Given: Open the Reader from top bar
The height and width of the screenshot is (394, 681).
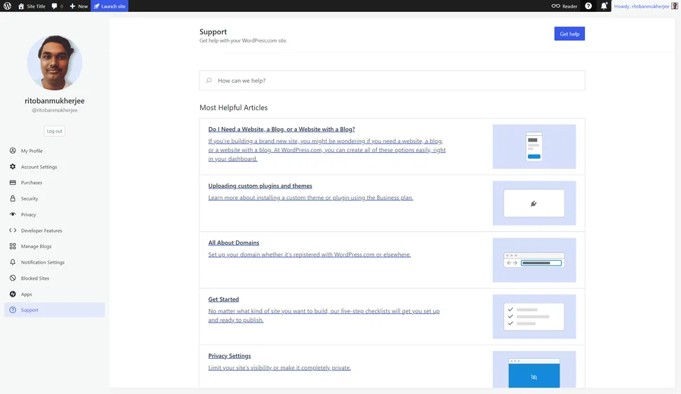Looking at the screenshot, I should 564,6.
